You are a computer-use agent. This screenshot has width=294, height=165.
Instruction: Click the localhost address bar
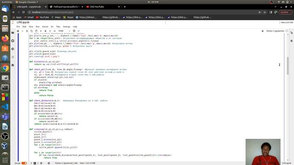pos(142,12)
